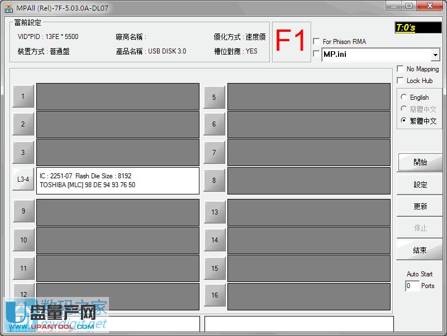The image size is (447, 336).
Task: Click the Auto Start ports input field
Action: (x=412, y=286)
